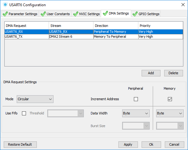The height and width of the screenshot is (150, 188).
Task: Uncheck the Memory increment address checkbox
Action: pyautogui.click(x=170, y=99)
